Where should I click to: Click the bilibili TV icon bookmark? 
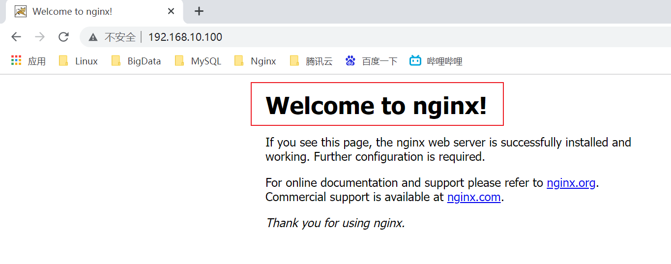[x=415, y=61]
